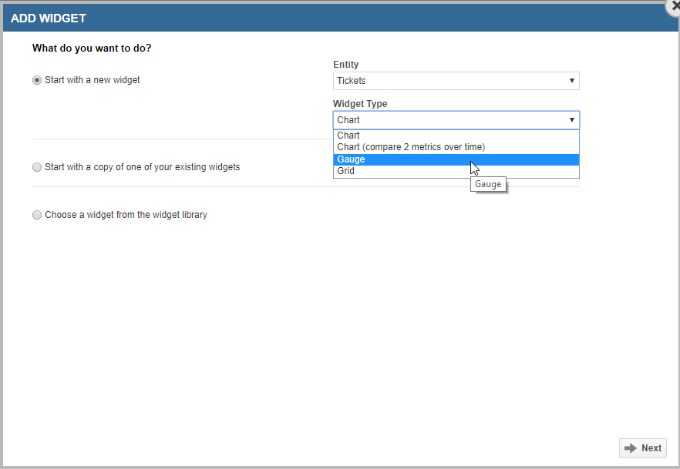
Task: Click the arrow icon on the Next button
Action: coord(630,448)
